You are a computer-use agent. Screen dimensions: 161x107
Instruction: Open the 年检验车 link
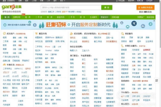click(x=147, y=100)
